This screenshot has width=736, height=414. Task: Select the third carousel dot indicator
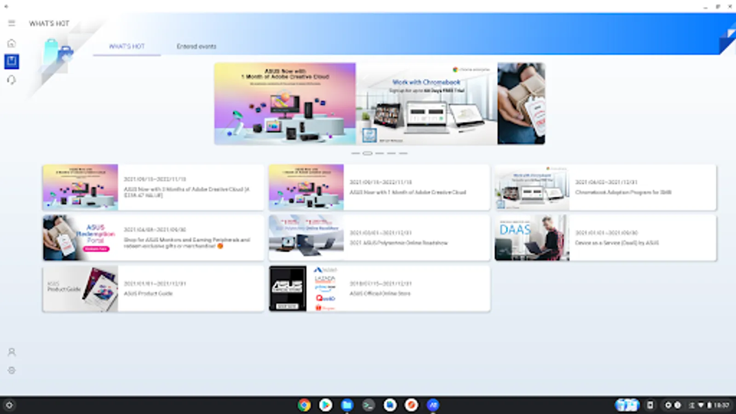point(379,153)
